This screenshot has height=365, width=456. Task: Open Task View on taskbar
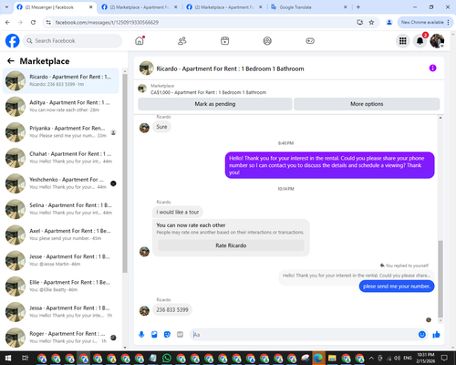tap(25, 358)
